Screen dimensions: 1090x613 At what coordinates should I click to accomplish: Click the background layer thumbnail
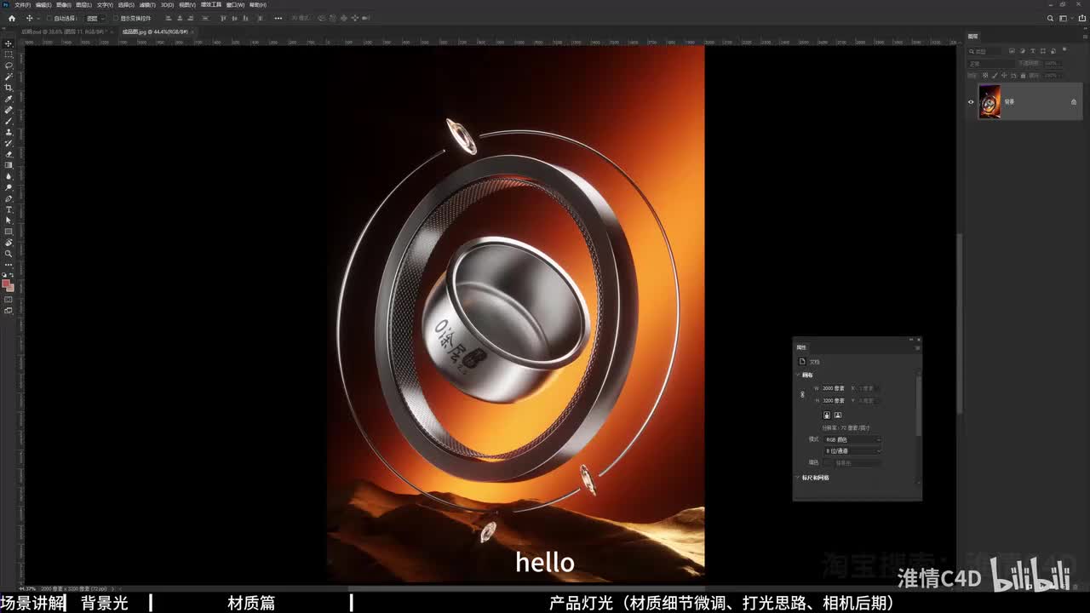[989, 101]
